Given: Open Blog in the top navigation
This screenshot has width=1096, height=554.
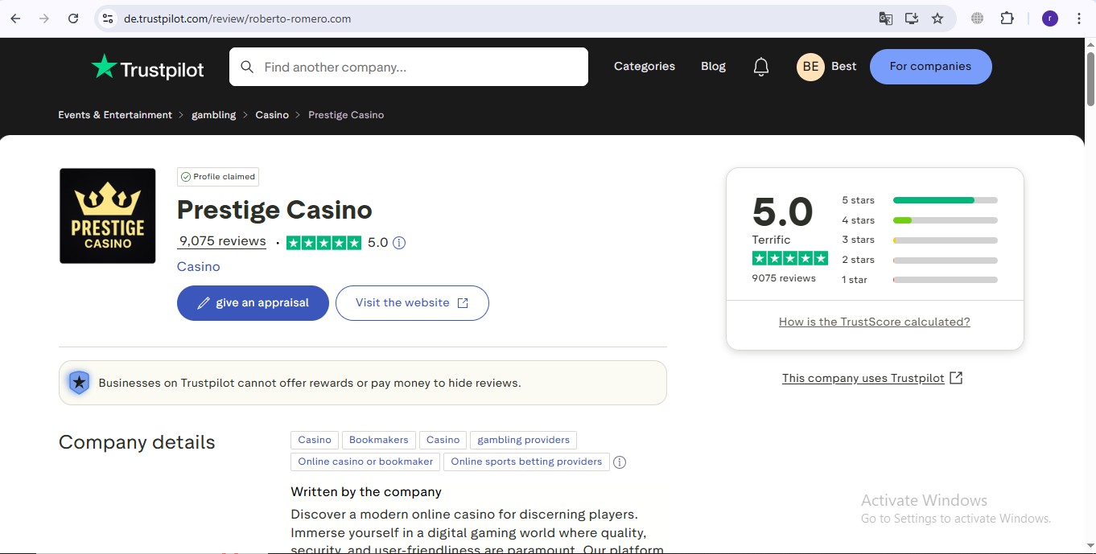Looking at the screenshot, I should [713, 67].
